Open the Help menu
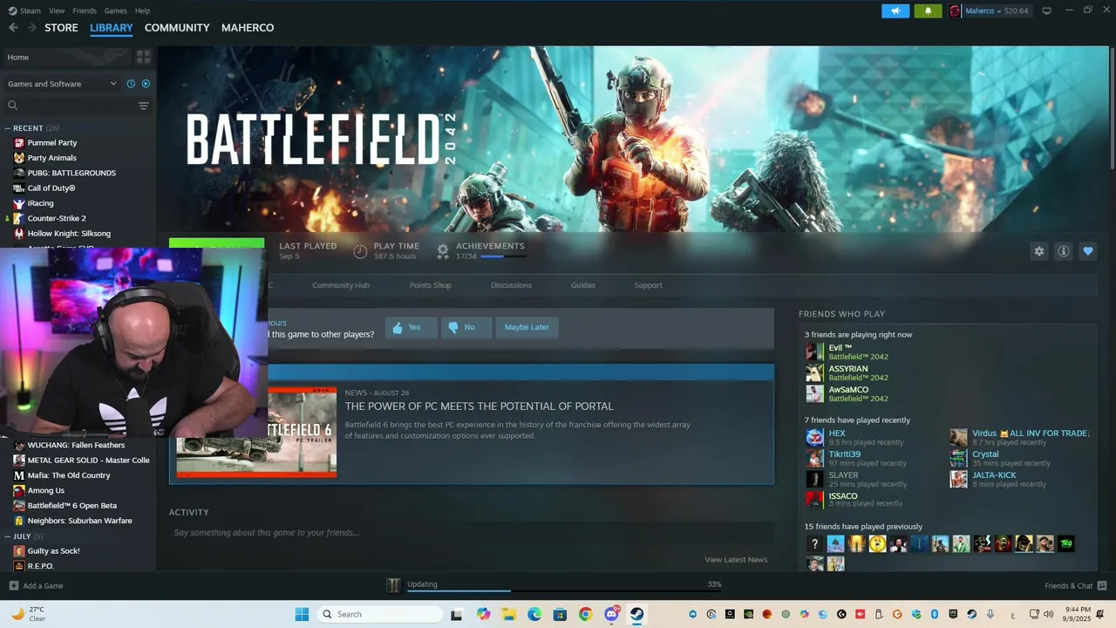The image size is (1116, 628). click(x=142, y=10)
